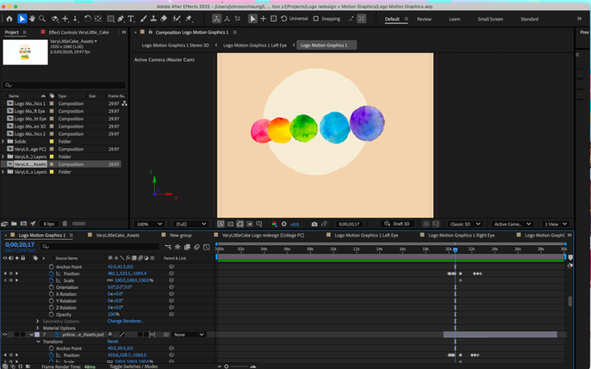Toggle the scale constrain proportions link
This screenshot has height=369, width=591.
pyautogui.click(x=109, y=280)
